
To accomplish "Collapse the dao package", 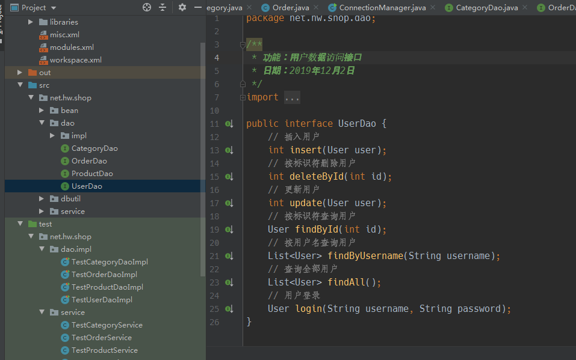I will tap(42, 123).
